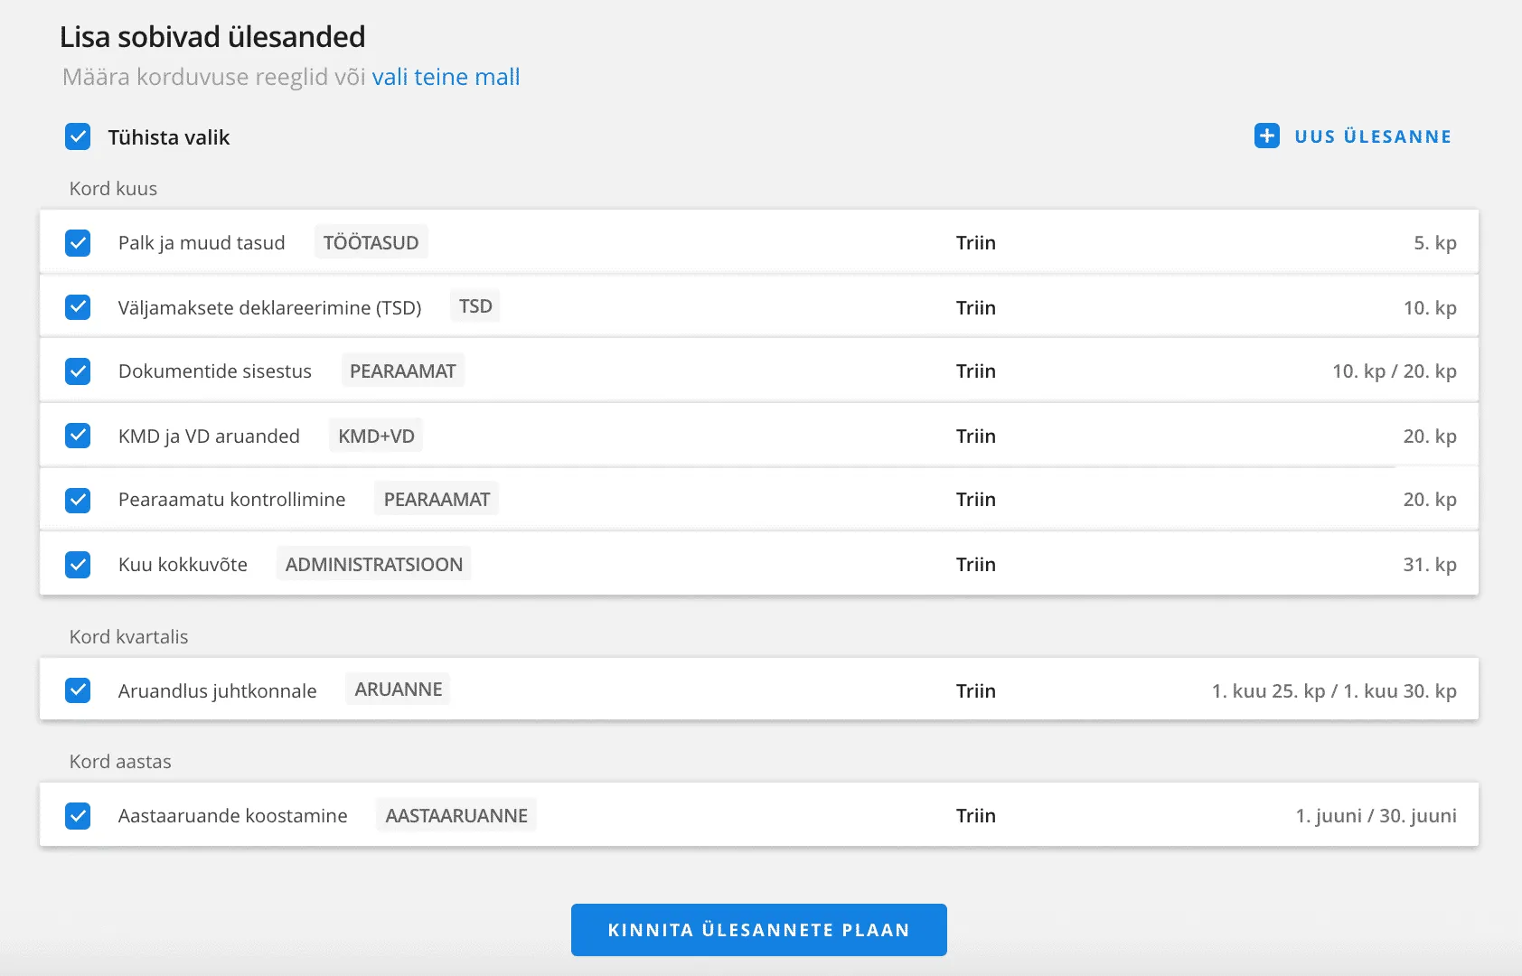Image resolution: width=1522 pixels, height=976 pixels.
Task: Select the ADMINISTRATSIOON tag on Kuu kokkuvõte
Action: click(373, 564)
